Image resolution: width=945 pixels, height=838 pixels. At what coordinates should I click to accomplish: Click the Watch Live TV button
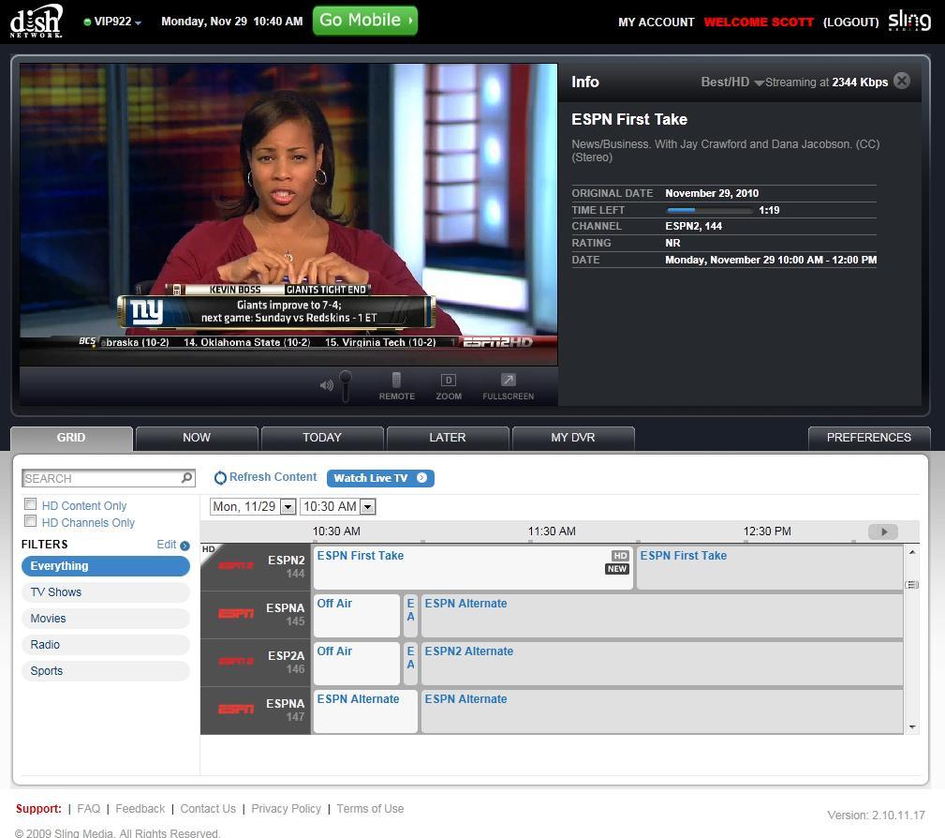tap(380, 478)
